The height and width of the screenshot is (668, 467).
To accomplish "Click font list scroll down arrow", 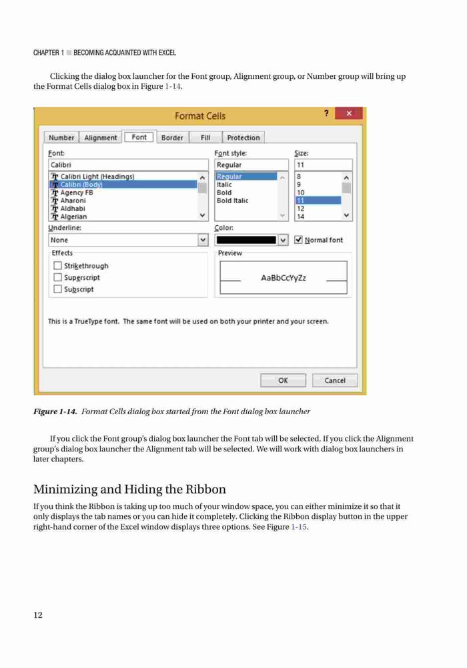I will 202,216.
